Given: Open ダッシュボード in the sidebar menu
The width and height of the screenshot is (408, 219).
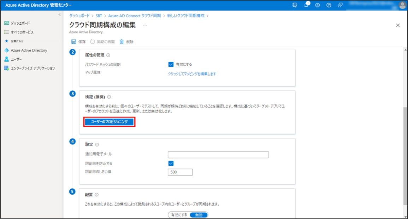Looking at the screenshot, I should click(20, 23).
